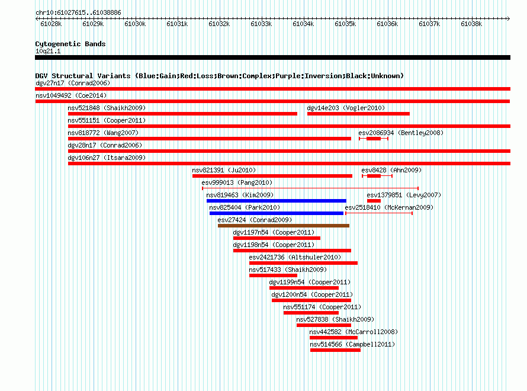Select the nsv1049492 (Coe2014) variant label
Screen dimensions: 527x391
tap(71, 95)
